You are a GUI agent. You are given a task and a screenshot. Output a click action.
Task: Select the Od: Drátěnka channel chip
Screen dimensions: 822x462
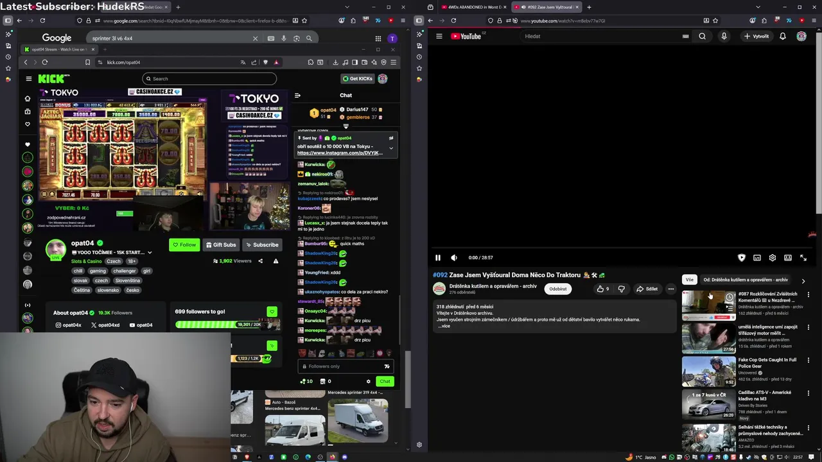[x=746, y=280]
